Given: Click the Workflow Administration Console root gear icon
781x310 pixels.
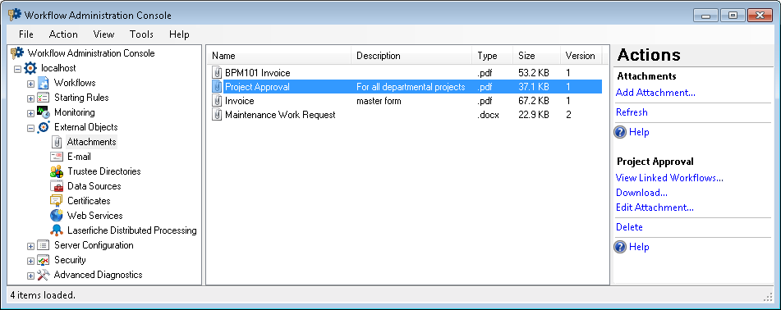Looking at the screenshot, I should [x=17, y=53].
